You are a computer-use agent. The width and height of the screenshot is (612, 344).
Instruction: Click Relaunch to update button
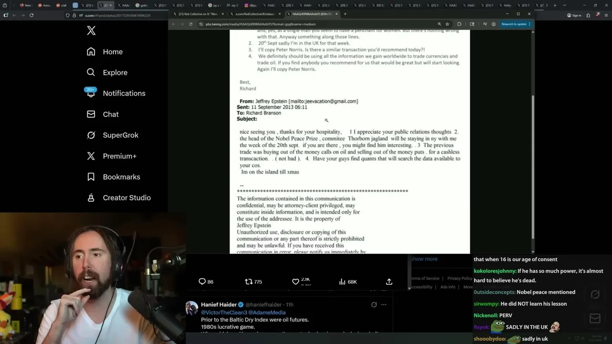pos(514,24)
